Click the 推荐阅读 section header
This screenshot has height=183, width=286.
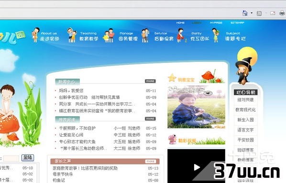coord(67,120)
